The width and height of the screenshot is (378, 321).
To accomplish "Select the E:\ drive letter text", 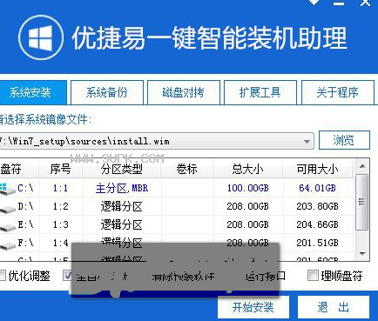I will coord(25,224).
